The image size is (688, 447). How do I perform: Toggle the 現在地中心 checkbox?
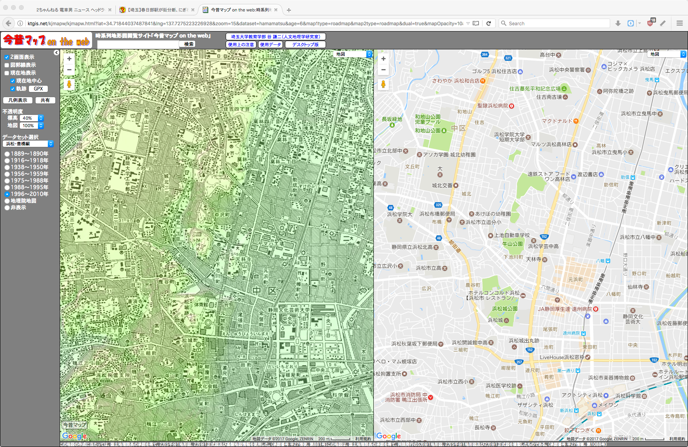click(13, 81)
